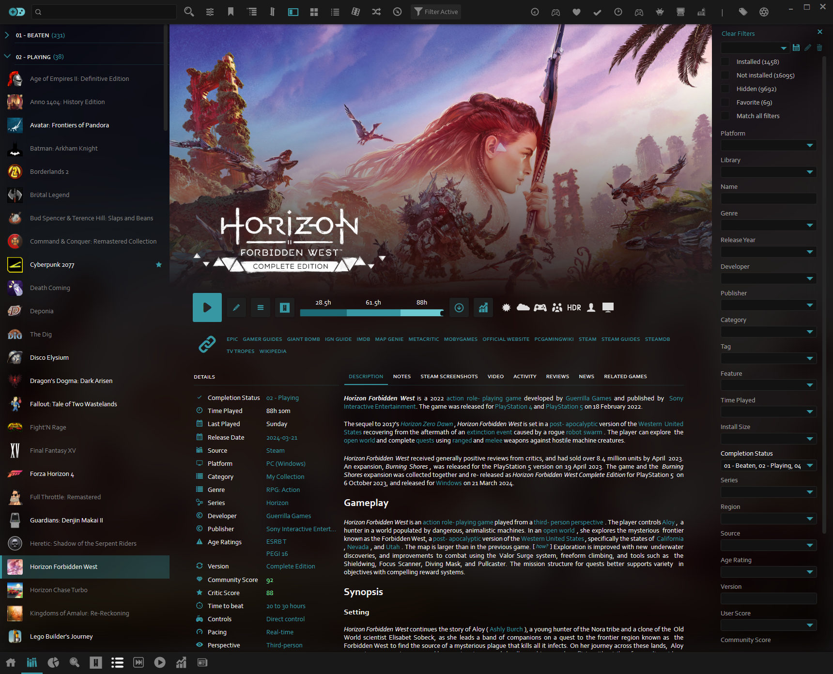Click the download arrow circle button

pyautogui.click(x=459, y=307)
